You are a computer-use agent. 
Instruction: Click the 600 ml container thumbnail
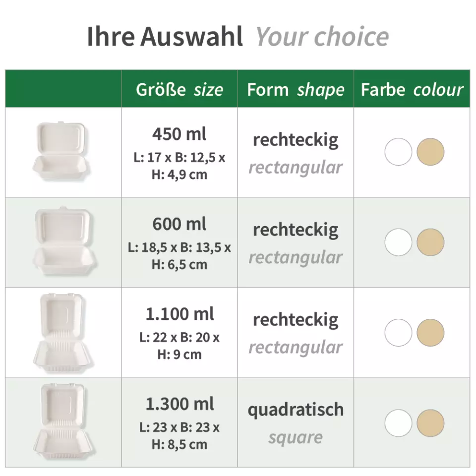(x=63, y=242)
